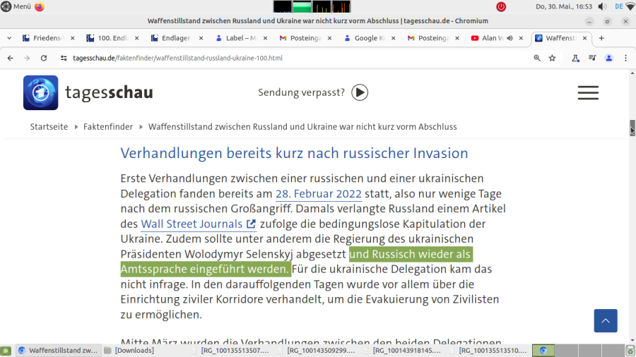Mute the Alan W YouTube tab audio
Screen dimensions: 636x357
[509, 38]
